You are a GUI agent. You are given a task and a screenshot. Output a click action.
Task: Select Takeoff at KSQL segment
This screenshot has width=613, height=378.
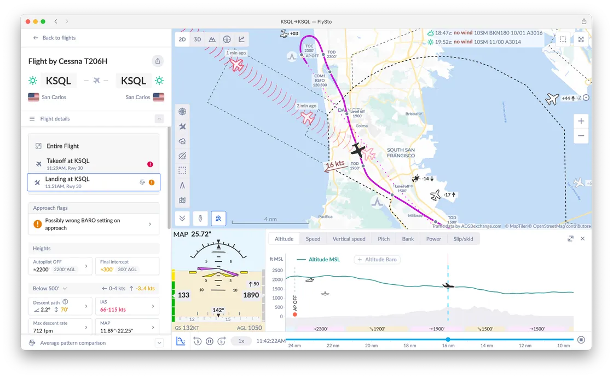click(x=94, y=164)
